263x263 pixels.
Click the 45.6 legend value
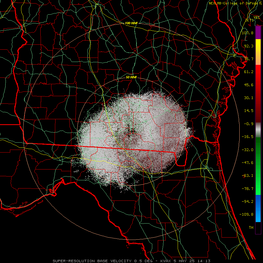point(249,85)
